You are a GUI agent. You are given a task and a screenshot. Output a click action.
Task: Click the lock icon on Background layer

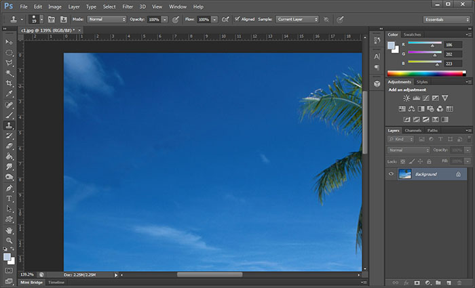pos(458,174)
